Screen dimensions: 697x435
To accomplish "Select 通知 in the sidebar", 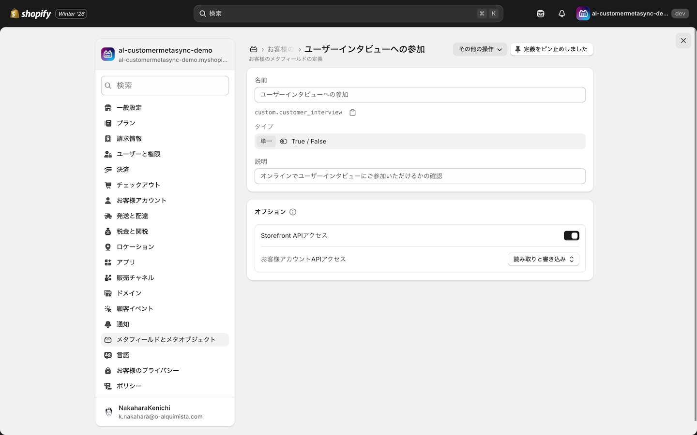I will pyautogui.click(x=123, y=324).
